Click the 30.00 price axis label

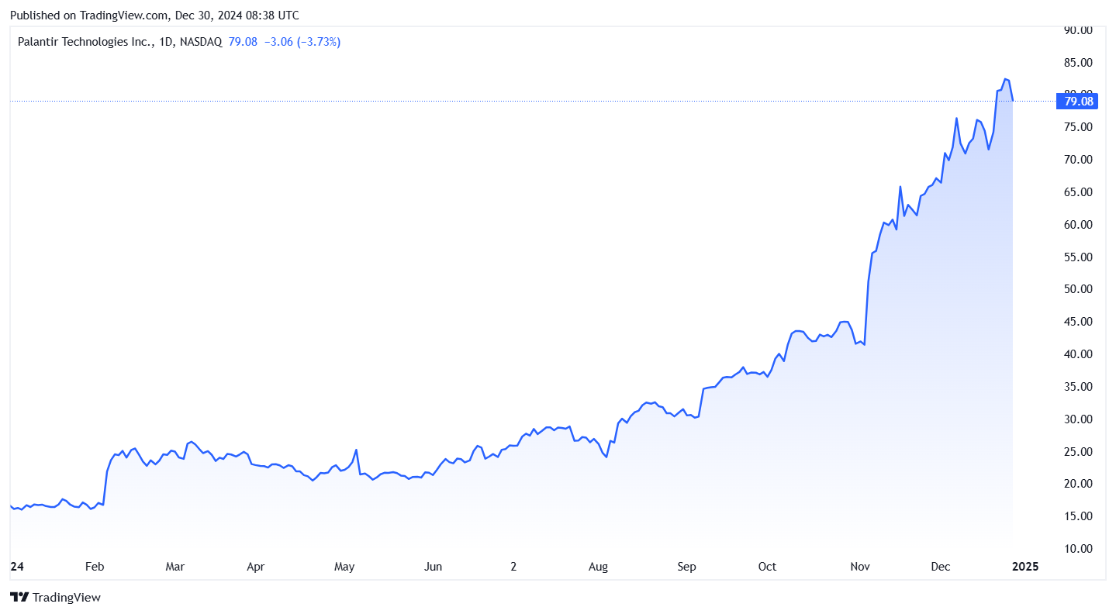(1077, 419)
